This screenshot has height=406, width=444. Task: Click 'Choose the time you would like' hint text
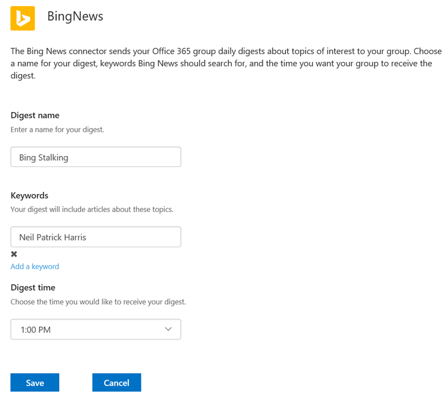pos(98,302)
